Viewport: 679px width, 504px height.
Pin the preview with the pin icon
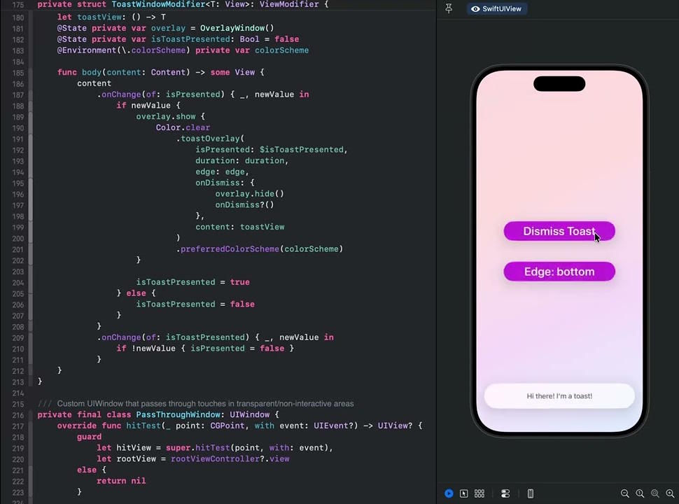pyautogui.click(x=449, y=8)
